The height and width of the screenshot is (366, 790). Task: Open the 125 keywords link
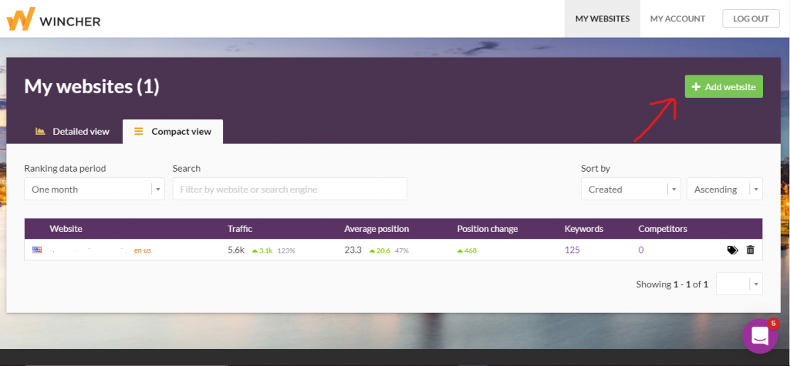click(x=572, y=250)
